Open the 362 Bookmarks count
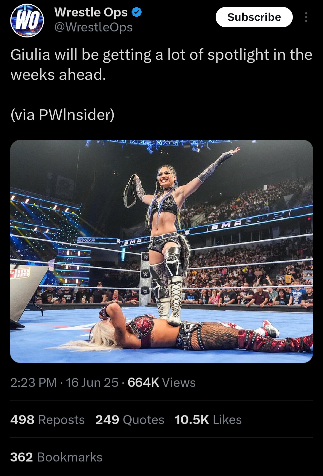Screen dimensions: 323x476 tap(57, 457)
